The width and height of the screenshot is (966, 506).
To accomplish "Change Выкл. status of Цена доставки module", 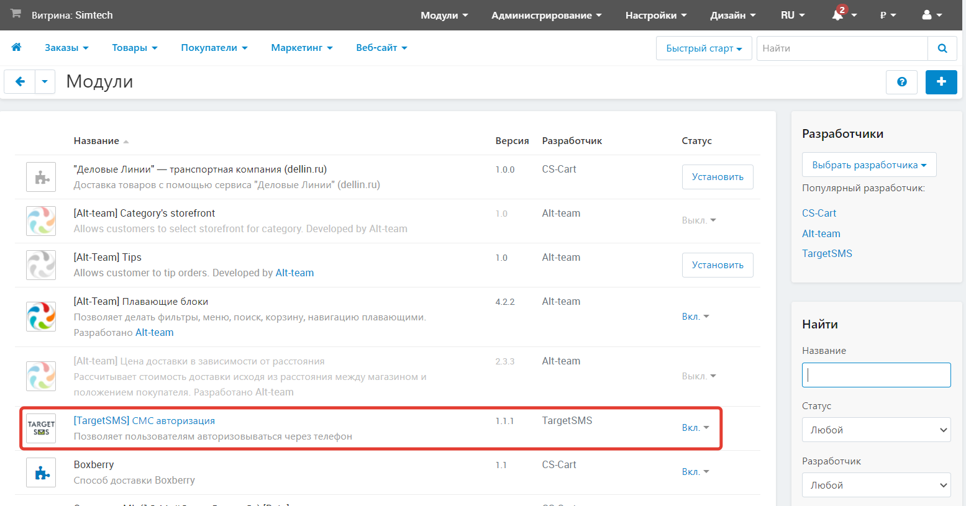I will point(699,376).
